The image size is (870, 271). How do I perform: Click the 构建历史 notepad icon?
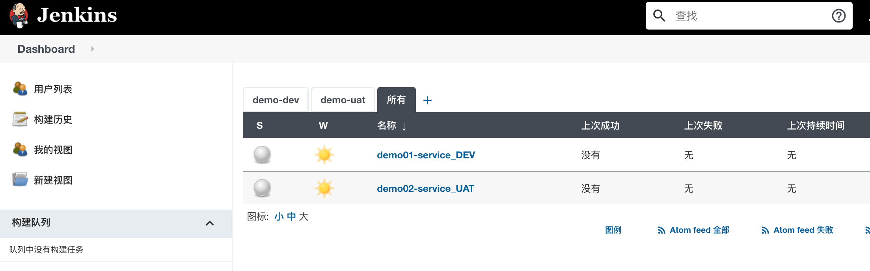(x=20, y=119)
